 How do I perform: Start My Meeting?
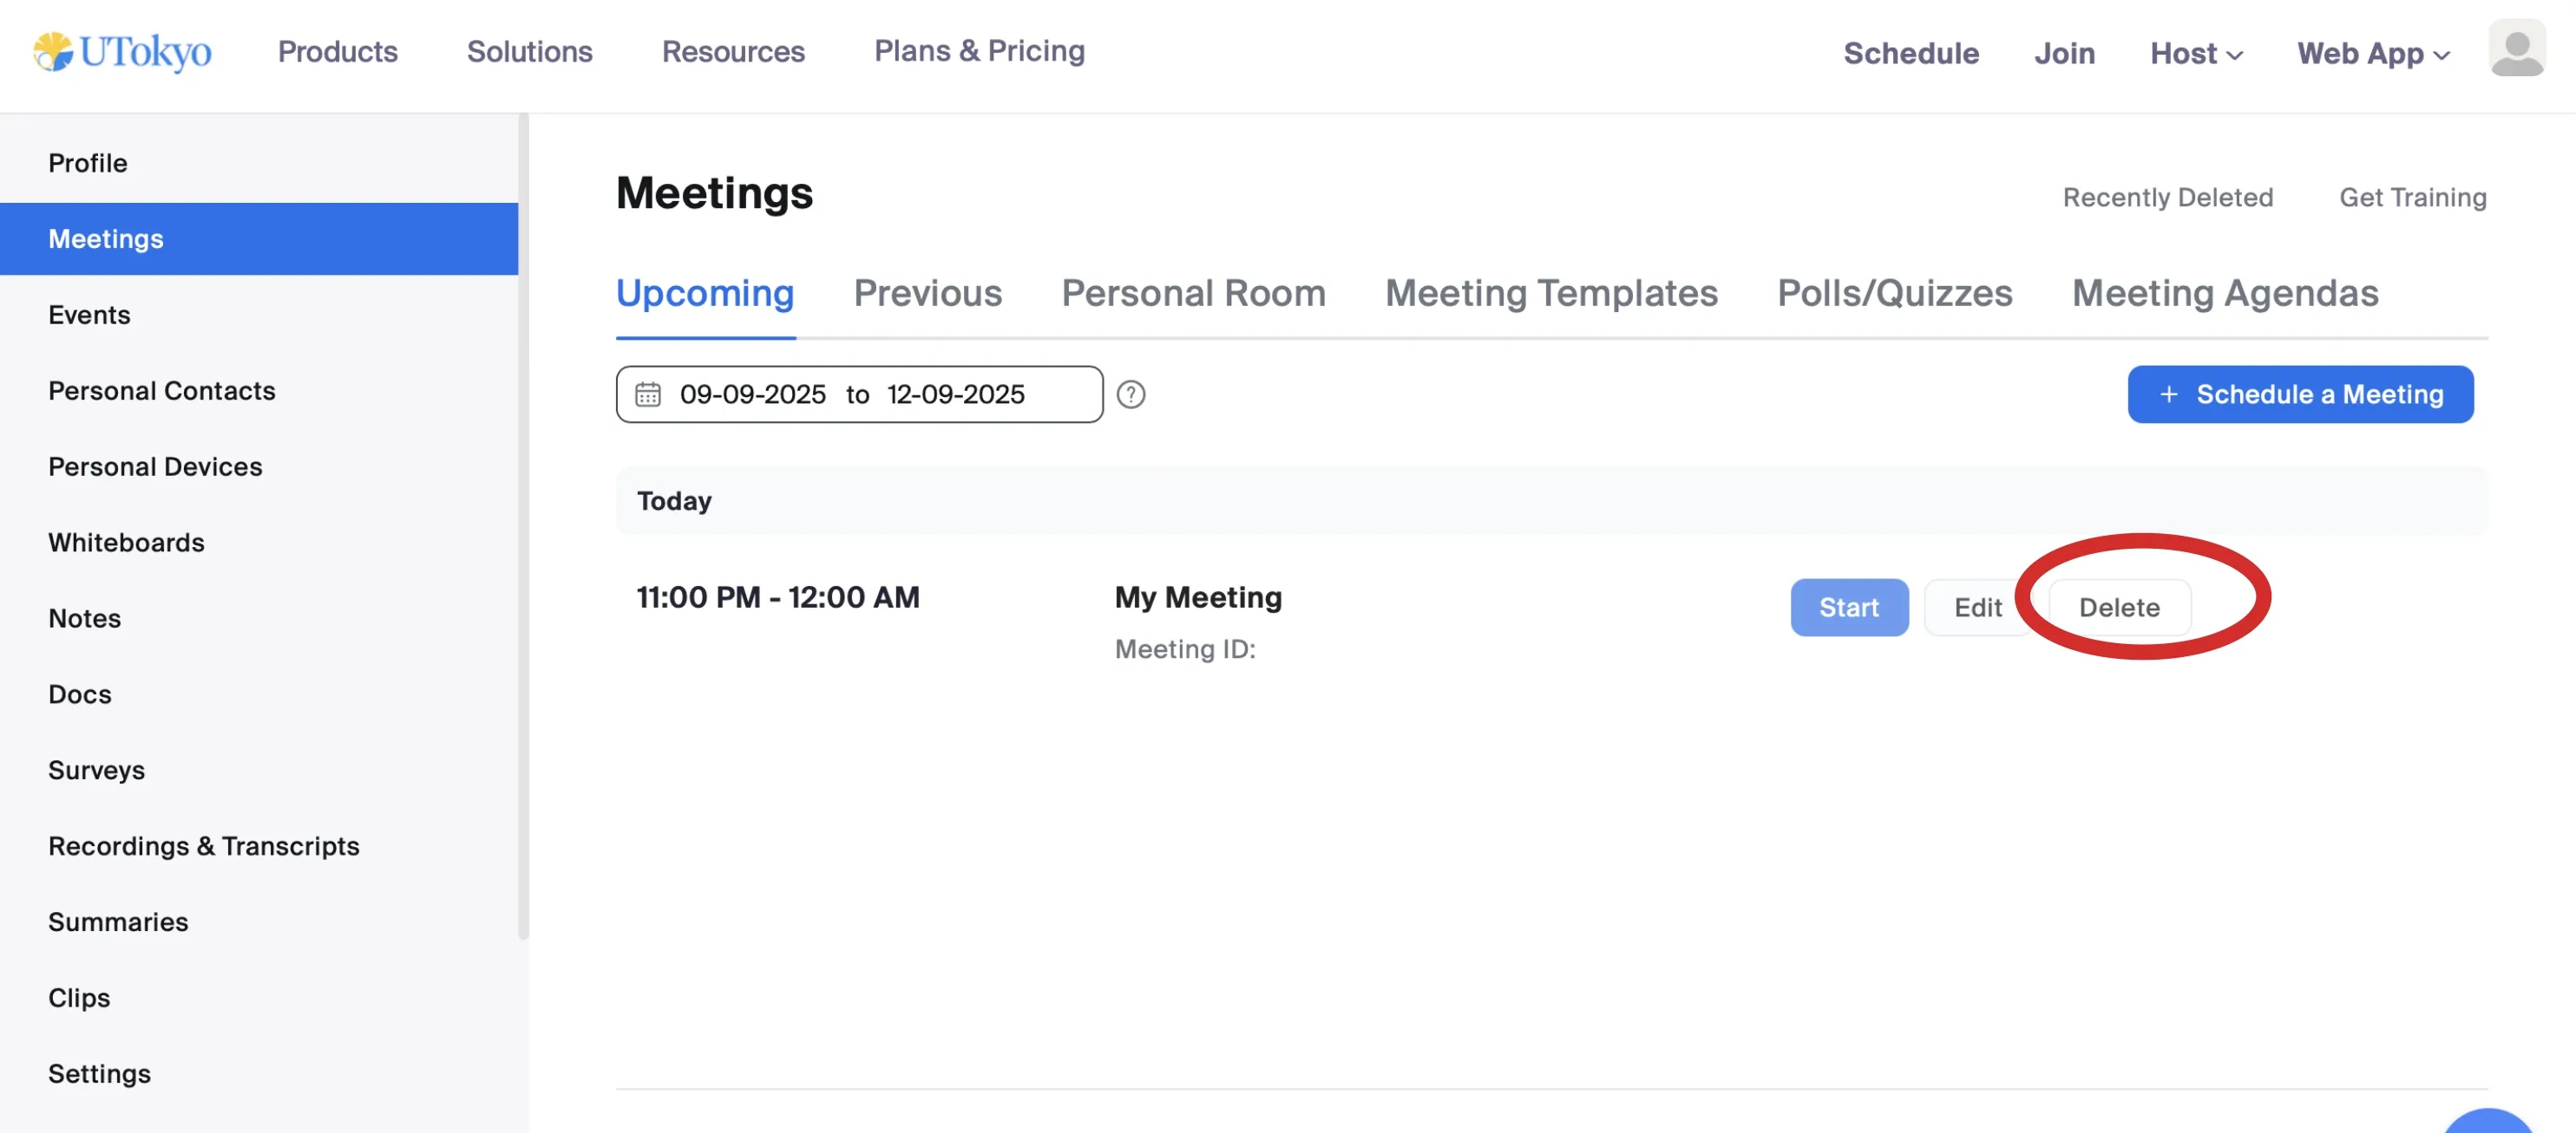click(x=1848, y=608)
